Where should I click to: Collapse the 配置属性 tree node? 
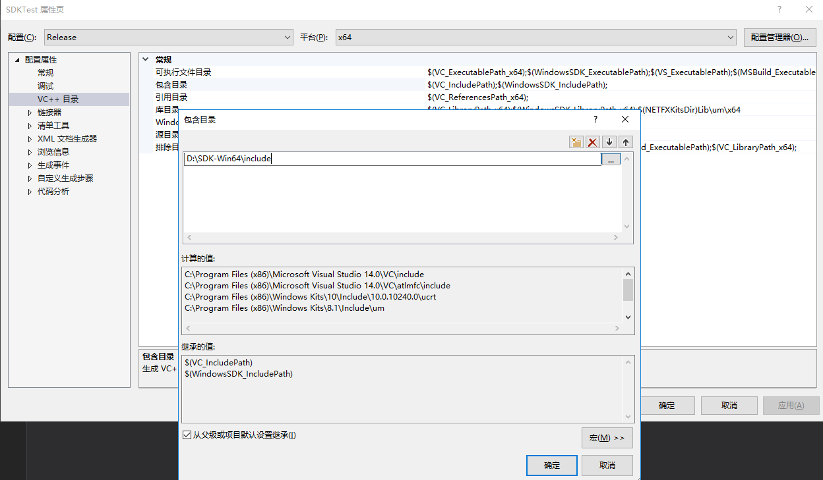(18, 60)
